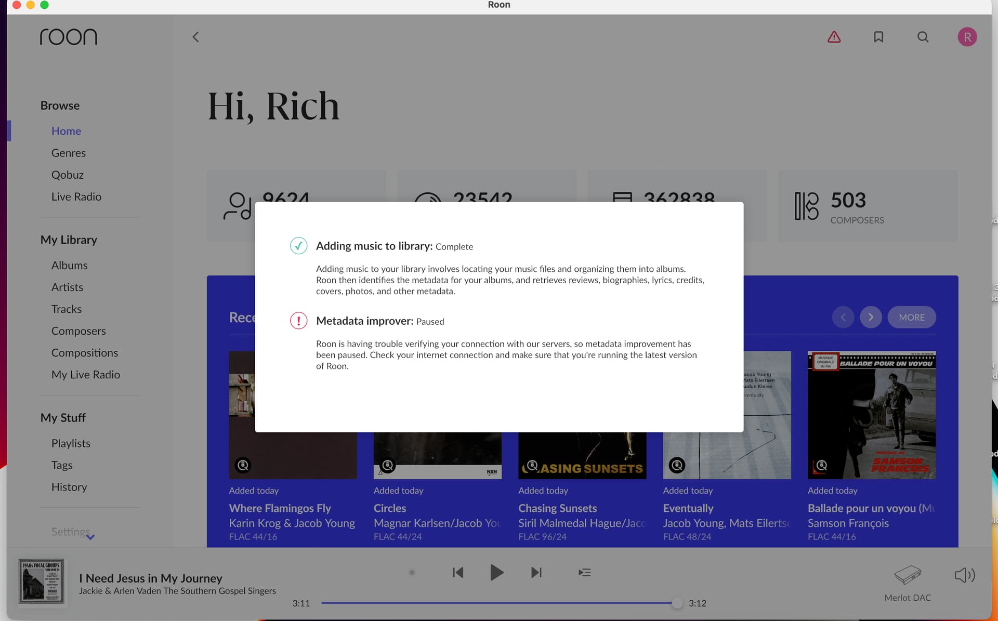Open volume control speaker icon
This screenshot has height=621, width=998.
click(x=964, y=575)
